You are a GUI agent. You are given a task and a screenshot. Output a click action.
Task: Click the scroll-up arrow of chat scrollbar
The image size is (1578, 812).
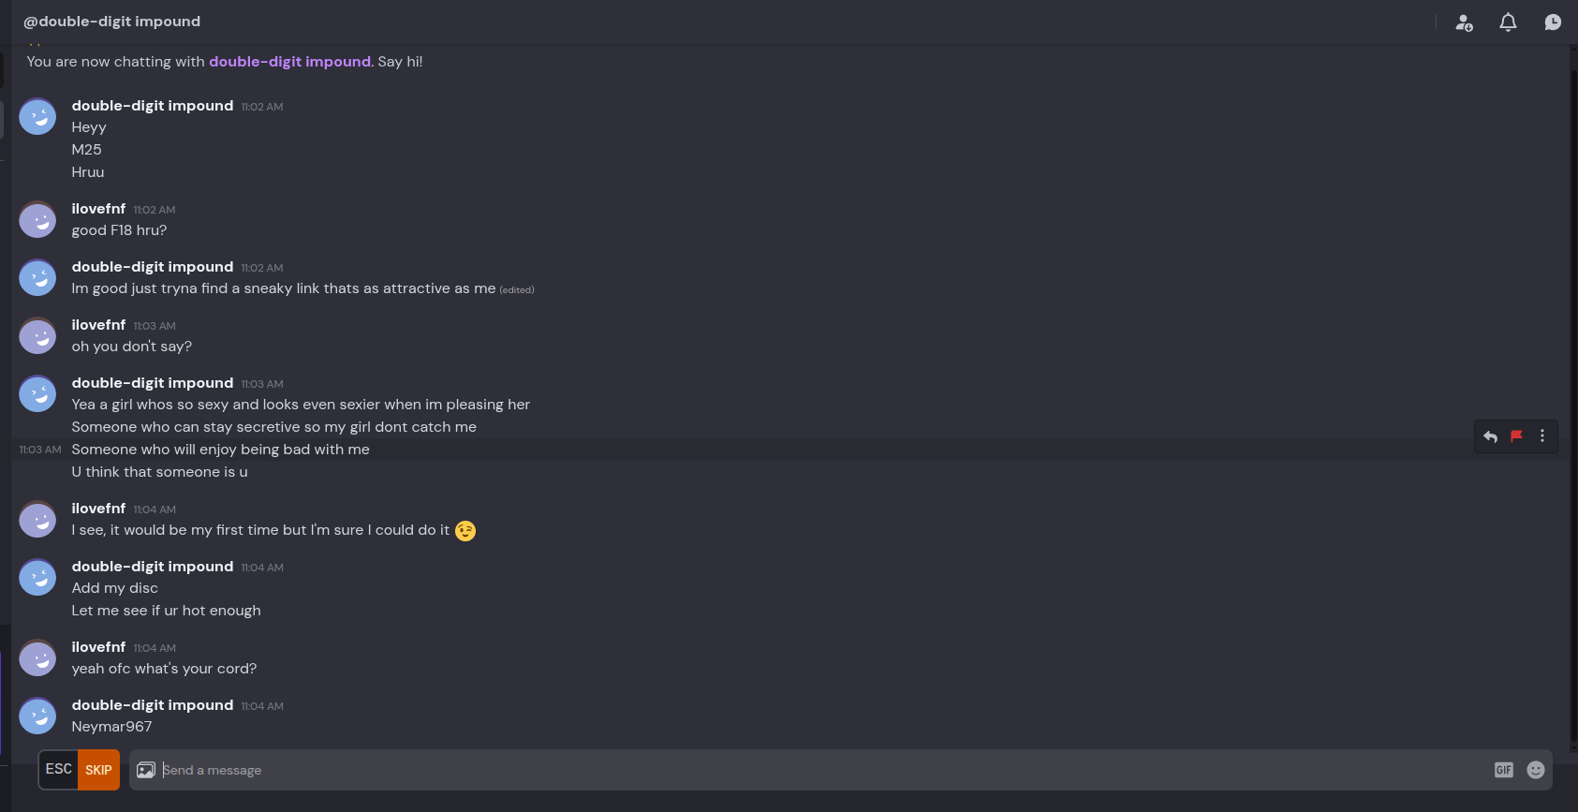1572,47
